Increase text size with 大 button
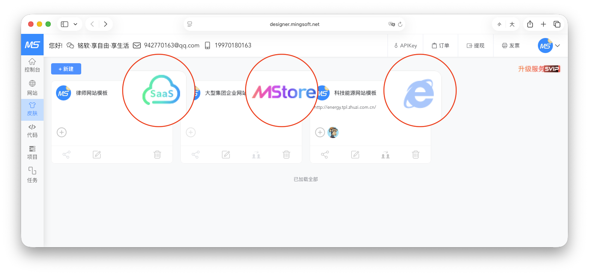 pos(512,24)
